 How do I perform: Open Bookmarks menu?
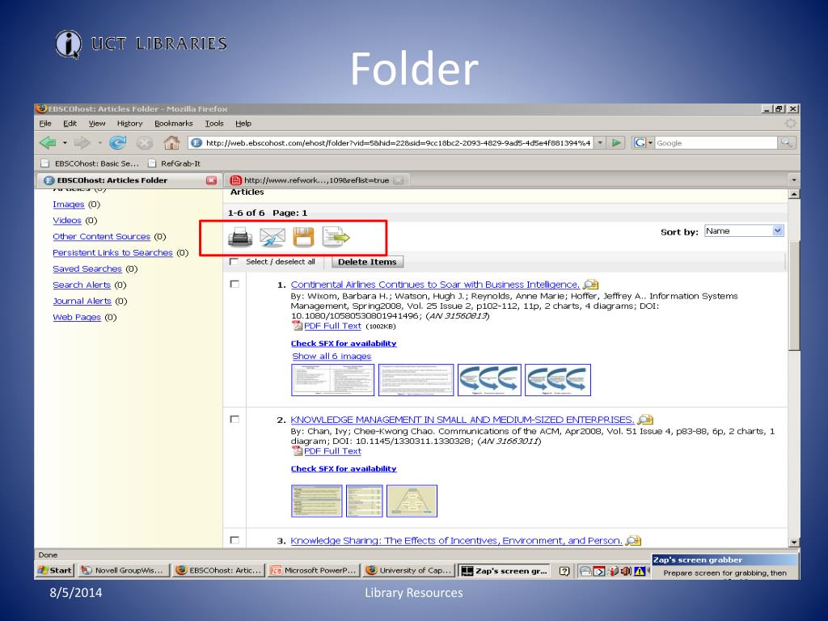[x=174, y=124]
